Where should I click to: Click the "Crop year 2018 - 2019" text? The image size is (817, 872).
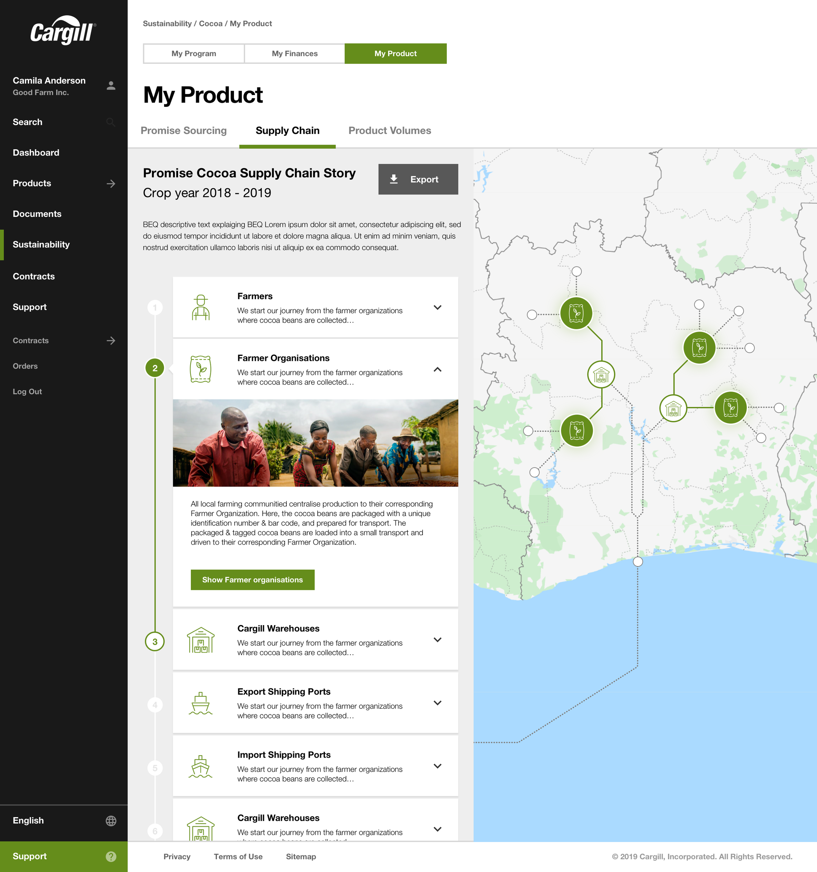click(x=207, y=193)
